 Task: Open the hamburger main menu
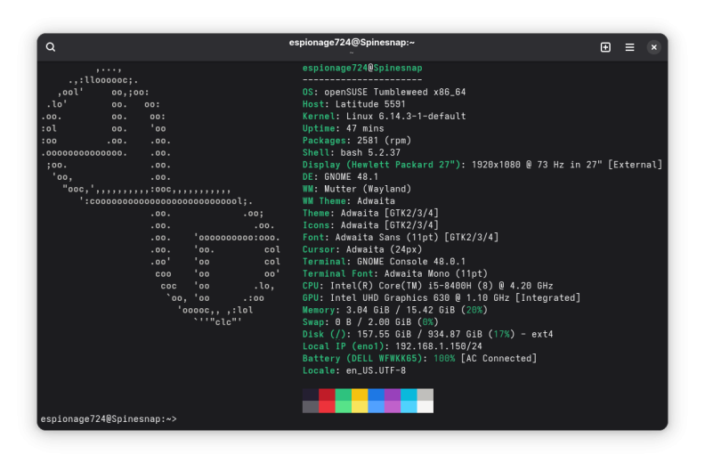point(629,47)
